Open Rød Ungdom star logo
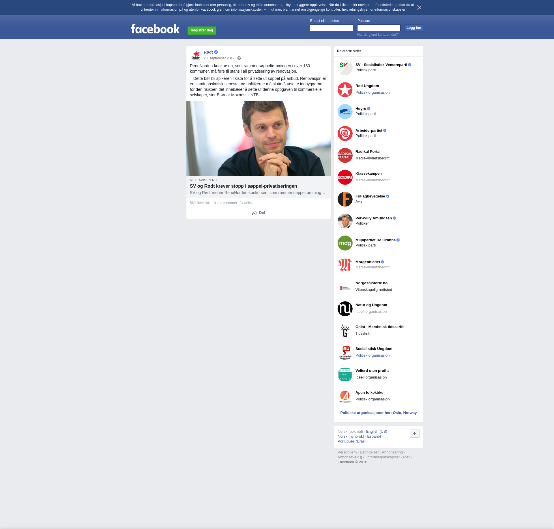 pyautogui.click(x=345, y=90)
